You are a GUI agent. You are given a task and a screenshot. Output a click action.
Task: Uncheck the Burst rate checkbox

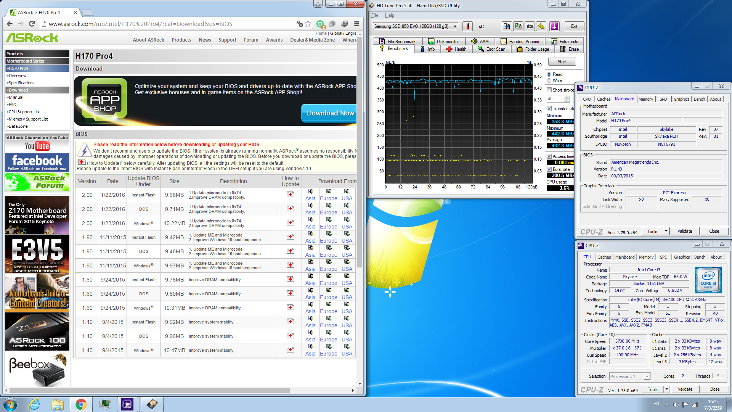(549, 169)
